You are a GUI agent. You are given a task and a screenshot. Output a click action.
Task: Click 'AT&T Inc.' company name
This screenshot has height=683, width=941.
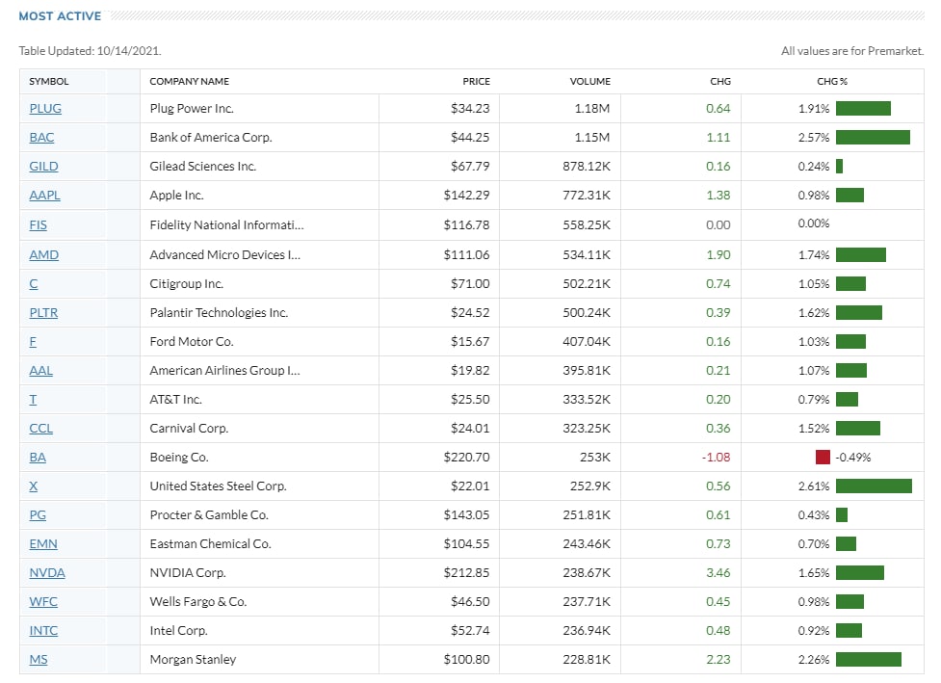coord(176,399)
